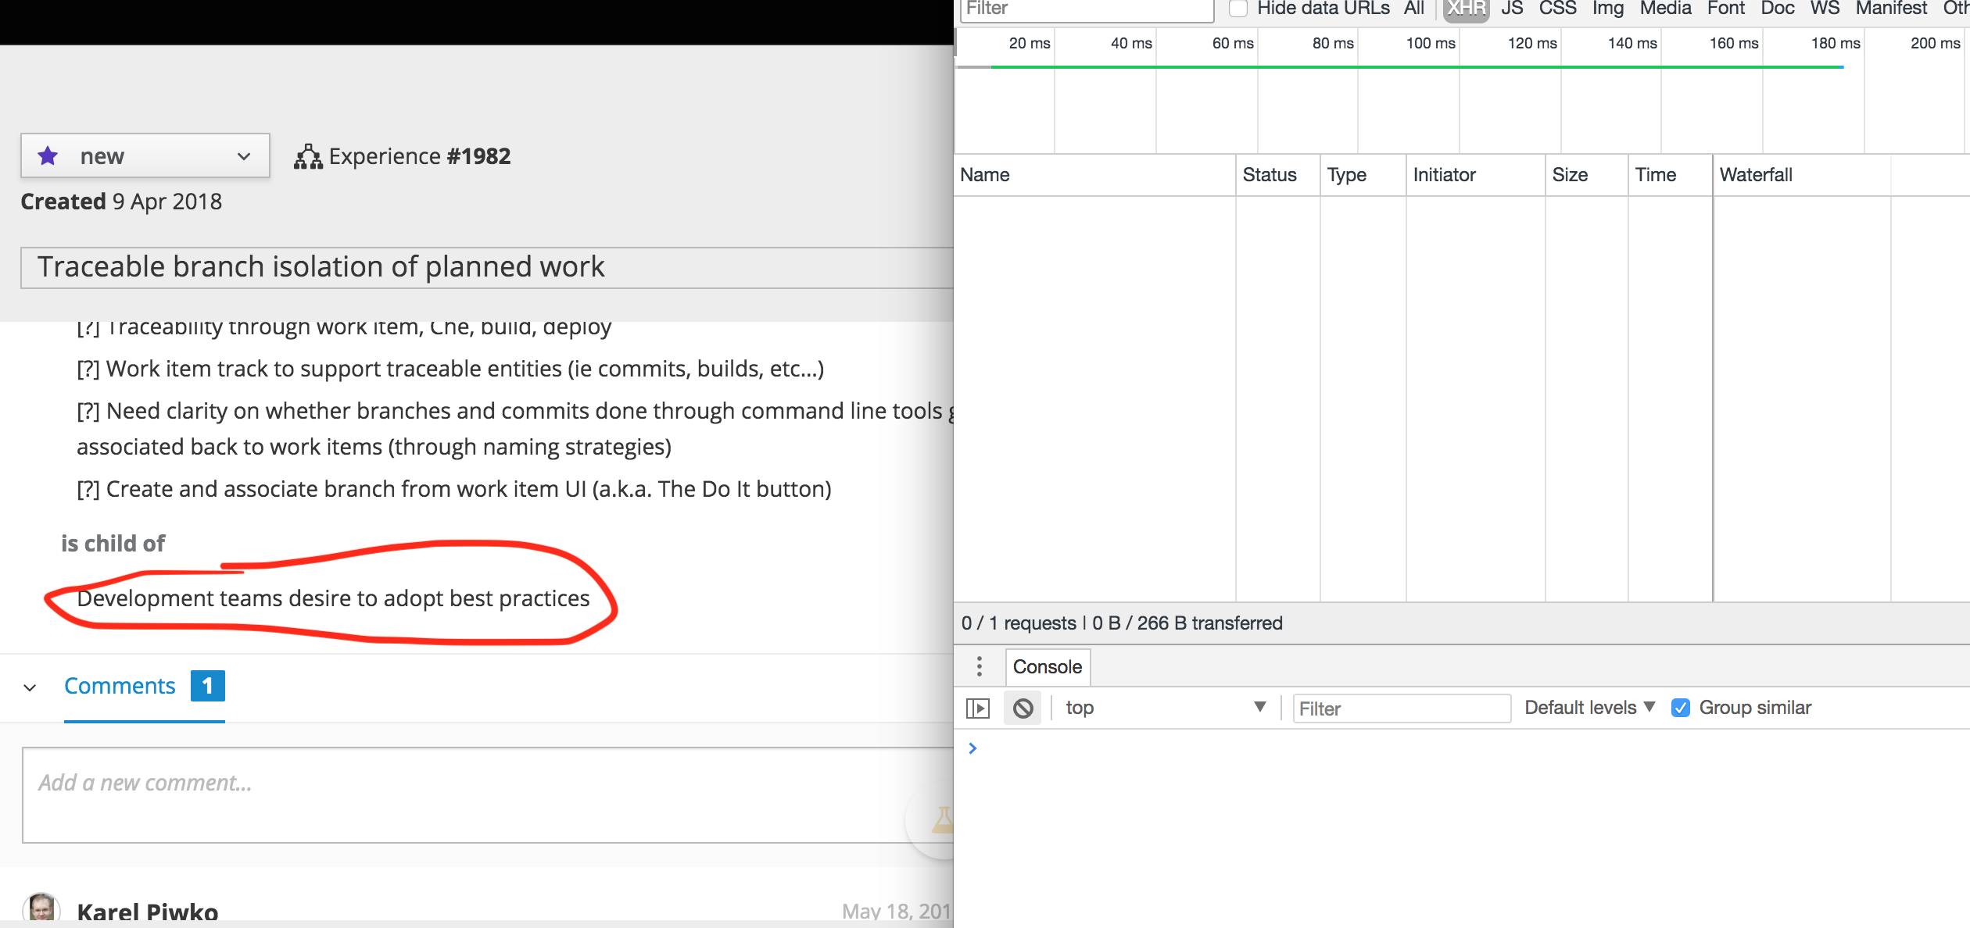Click the flask icon near the comment box
This screenshot has height=928, width=1970.
(942, 820)
